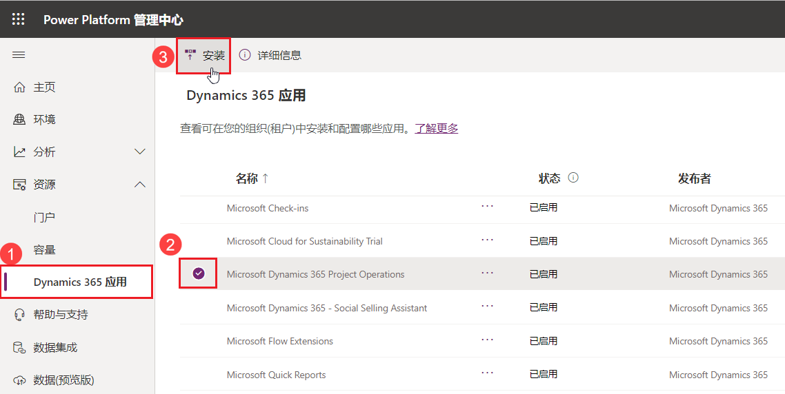Click the Analytics chart icon
This screenshot has width=785, height=394.
click(19, 152)
